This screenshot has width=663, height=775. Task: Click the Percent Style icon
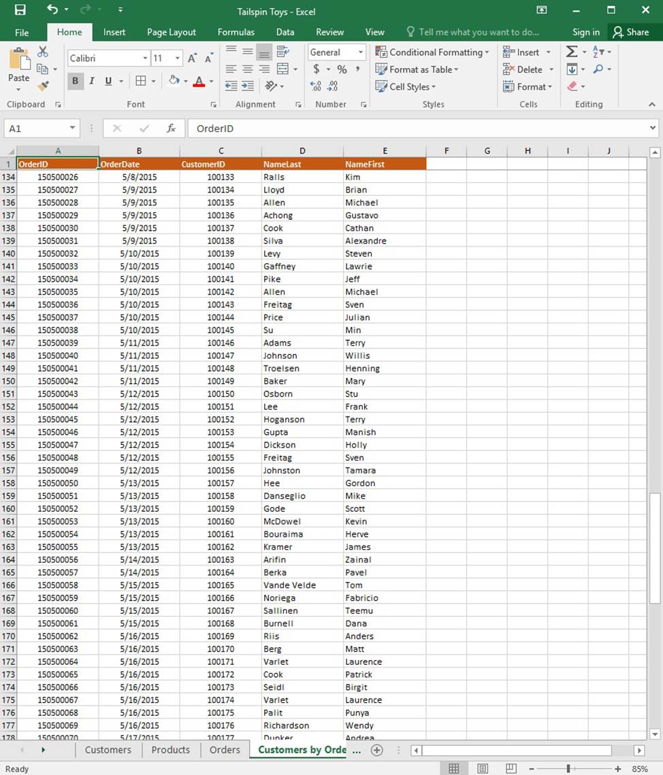342,69
